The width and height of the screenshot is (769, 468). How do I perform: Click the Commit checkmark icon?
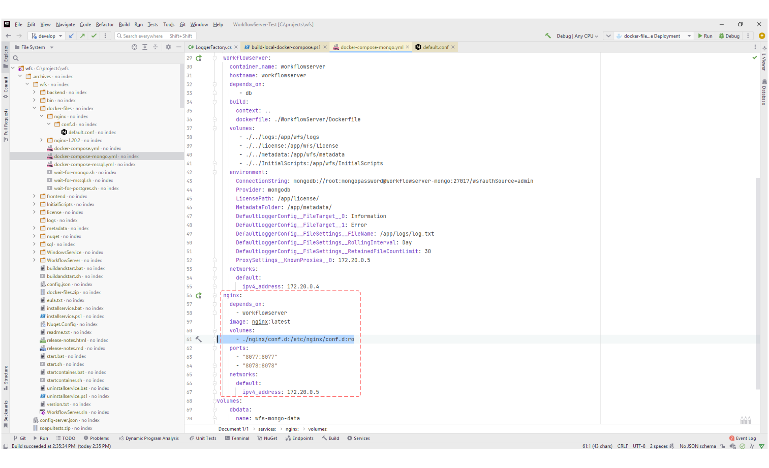click(94, 36)
